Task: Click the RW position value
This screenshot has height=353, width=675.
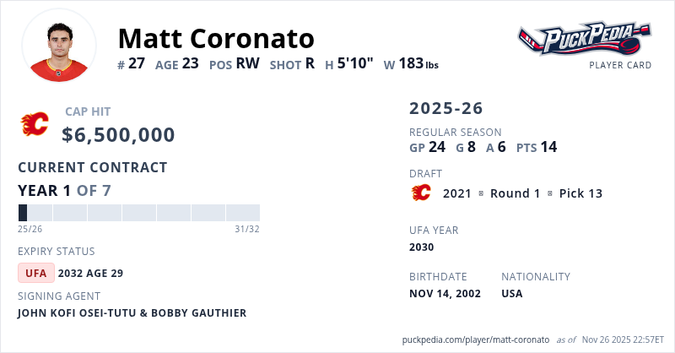Action: click(x=247, y=63)
